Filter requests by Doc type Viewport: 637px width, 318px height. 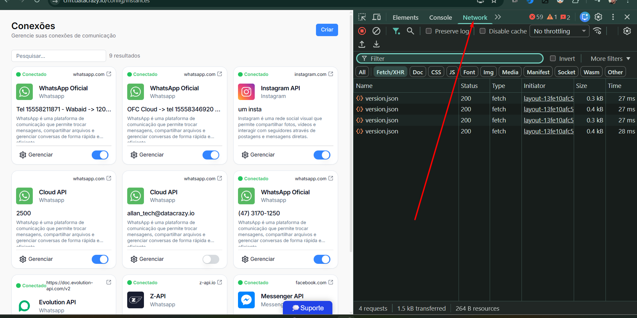click(x=418, y=72)
